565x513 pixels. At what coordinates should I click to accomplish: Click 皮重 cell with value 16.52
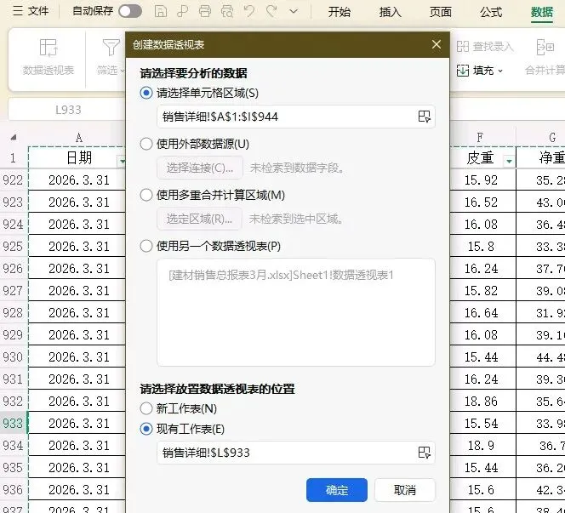482,202
